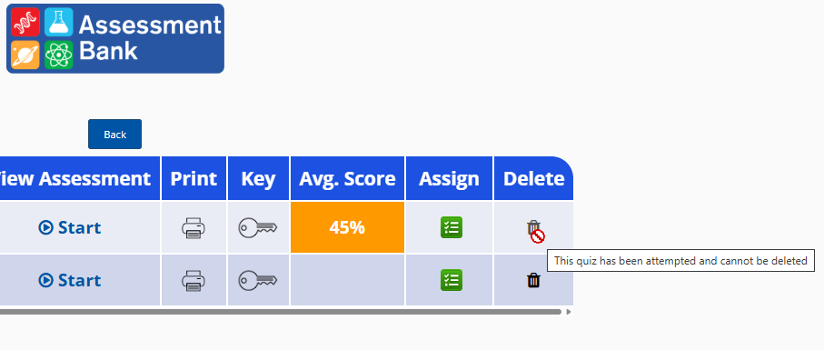The height and width of the screenshot is (350, 824).
Task: Open the answer key for the first quiz
Action: point(257,228)
